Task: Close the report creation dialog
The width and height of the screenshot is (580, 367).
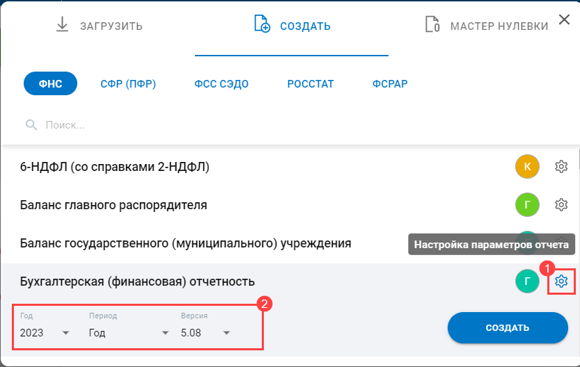Action: click(563, 21)
